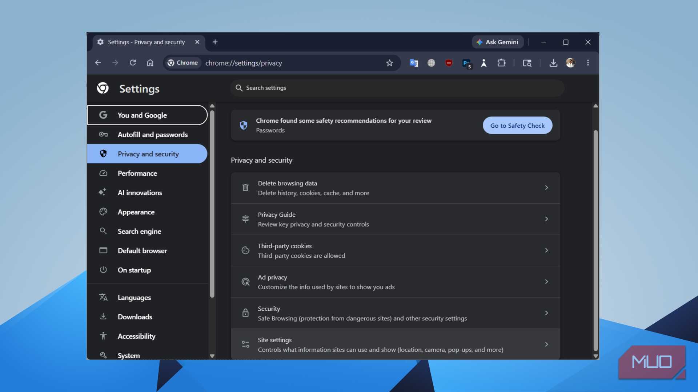
Task: Open the Extensions puzzle-piece menu
Action: click(501, 63)
